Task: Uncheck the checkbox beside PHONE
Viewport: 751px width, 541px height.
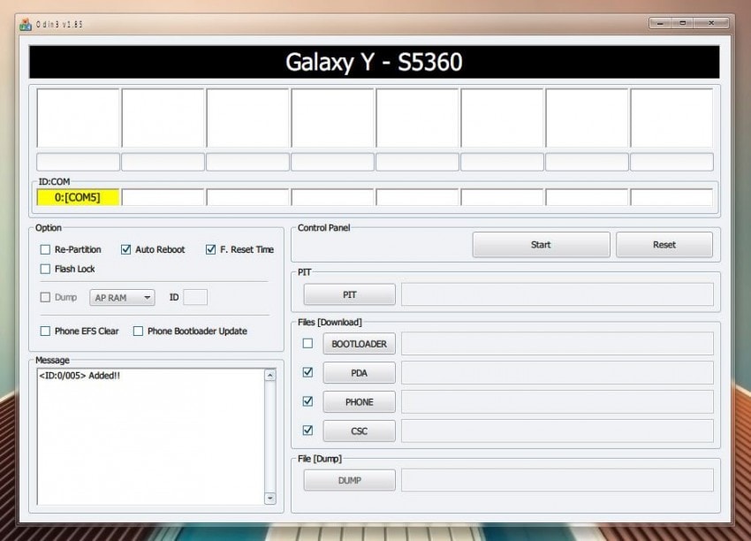Action: [x=308, y=401]
